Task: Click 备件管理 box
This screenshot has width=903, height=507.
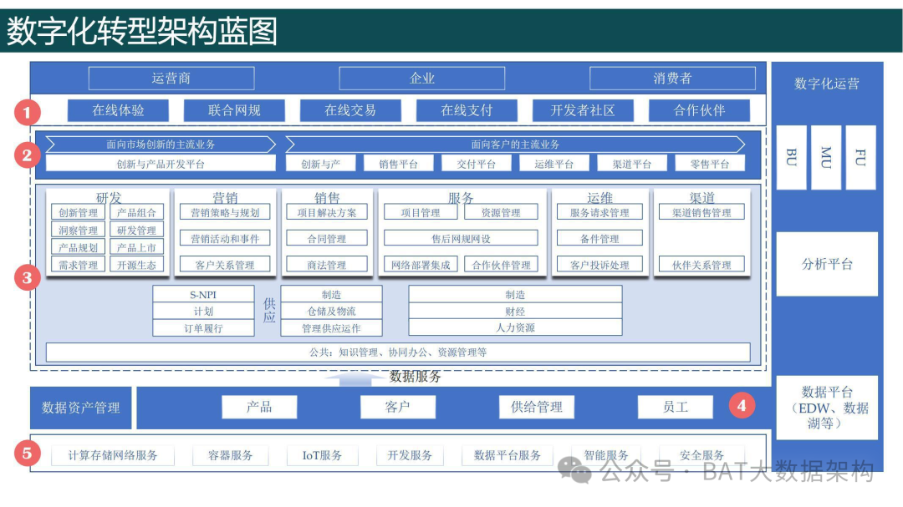Action: [599, 238]
